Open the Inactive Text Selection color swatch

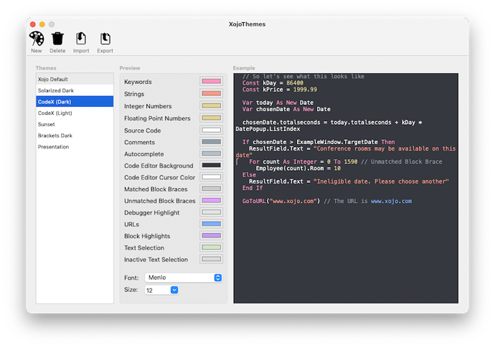pos(211,259)
